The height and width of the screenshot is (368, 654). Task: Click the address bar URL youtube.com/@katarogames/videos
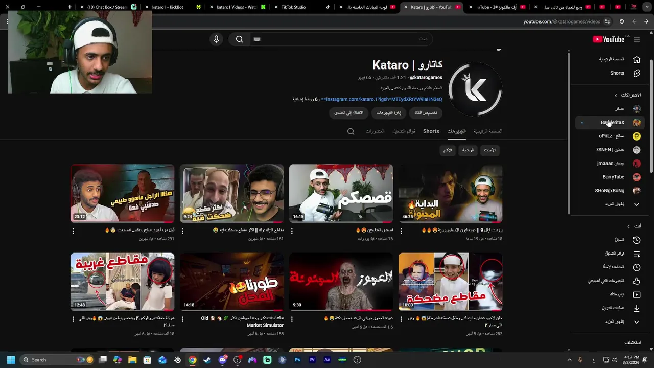562,21
